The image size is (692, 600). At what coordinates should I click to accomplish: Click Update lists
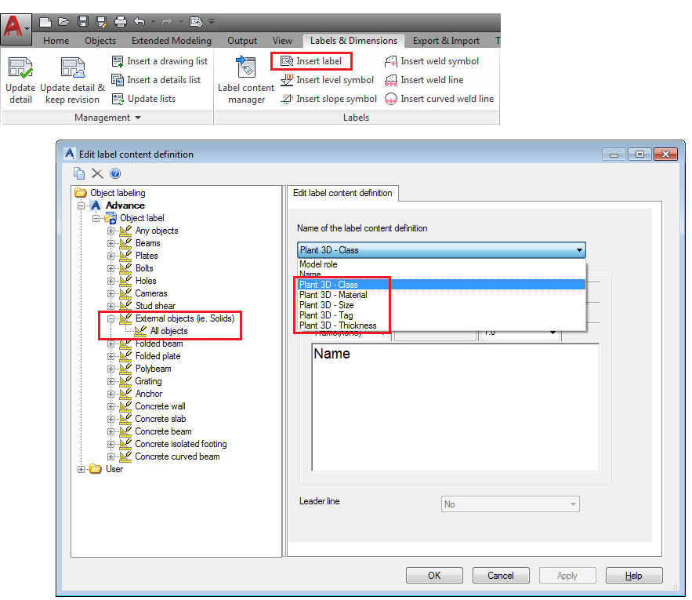pos(143,99)
